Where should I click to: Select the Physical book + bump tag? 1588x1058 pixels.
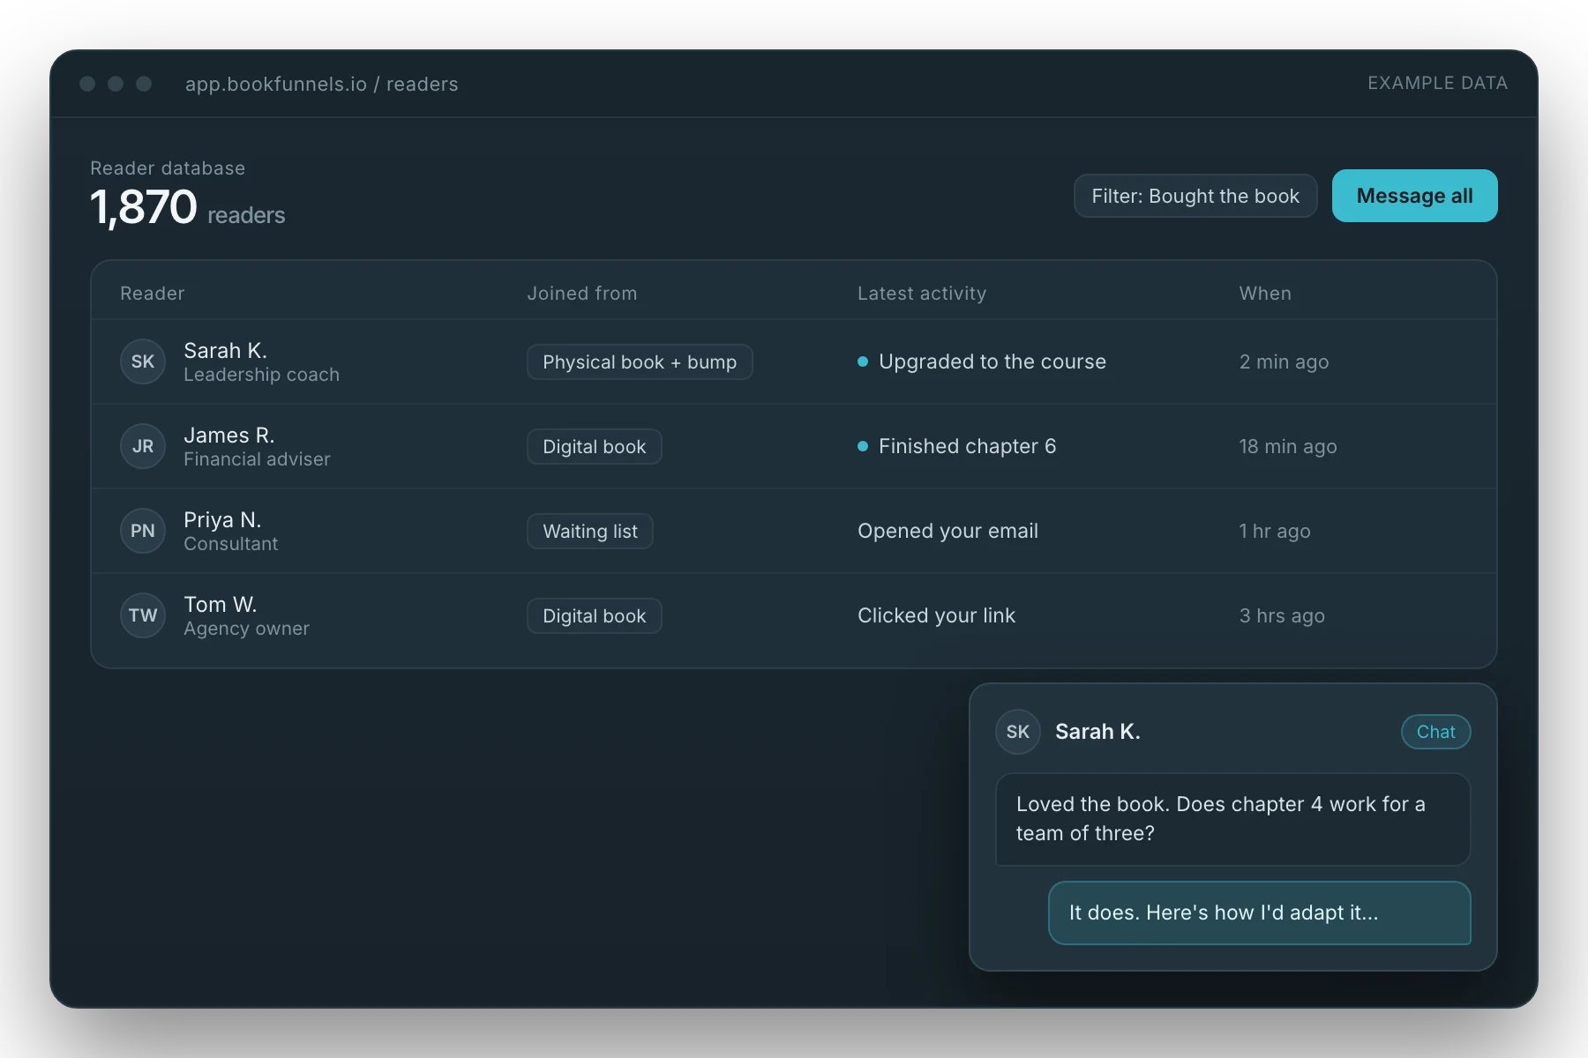[640, 362]
